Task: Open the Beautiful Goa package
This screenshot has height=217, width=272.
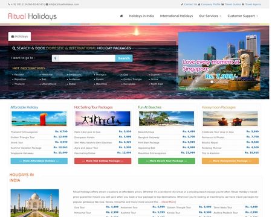Action: tap(146, 132)
